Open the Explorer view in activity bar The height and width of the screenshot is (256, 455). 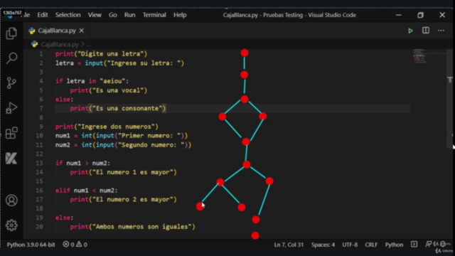[x=11, y=33]
